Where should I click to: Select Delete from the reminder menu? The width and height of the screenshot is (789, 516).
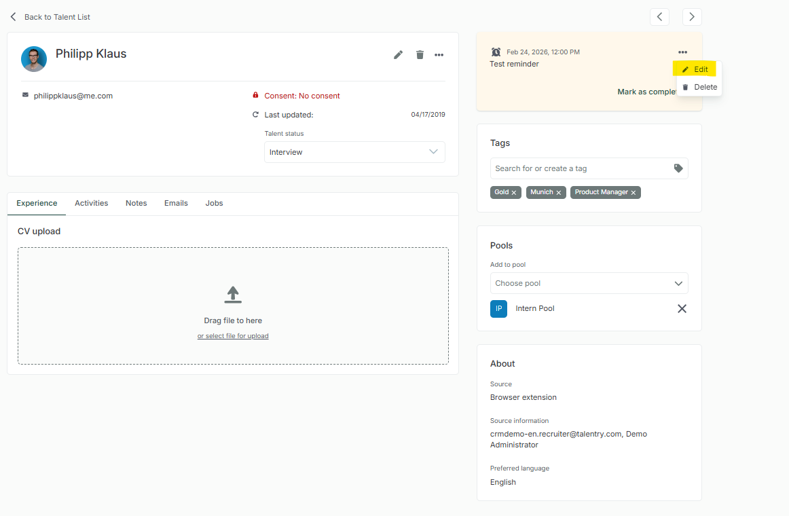point(699,87)
